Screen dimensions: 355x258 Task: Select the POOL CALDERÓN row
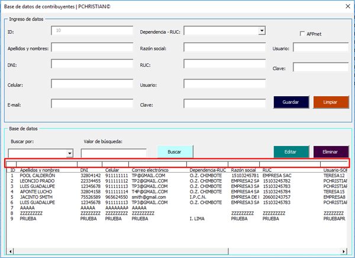click(x=37, y=176)
